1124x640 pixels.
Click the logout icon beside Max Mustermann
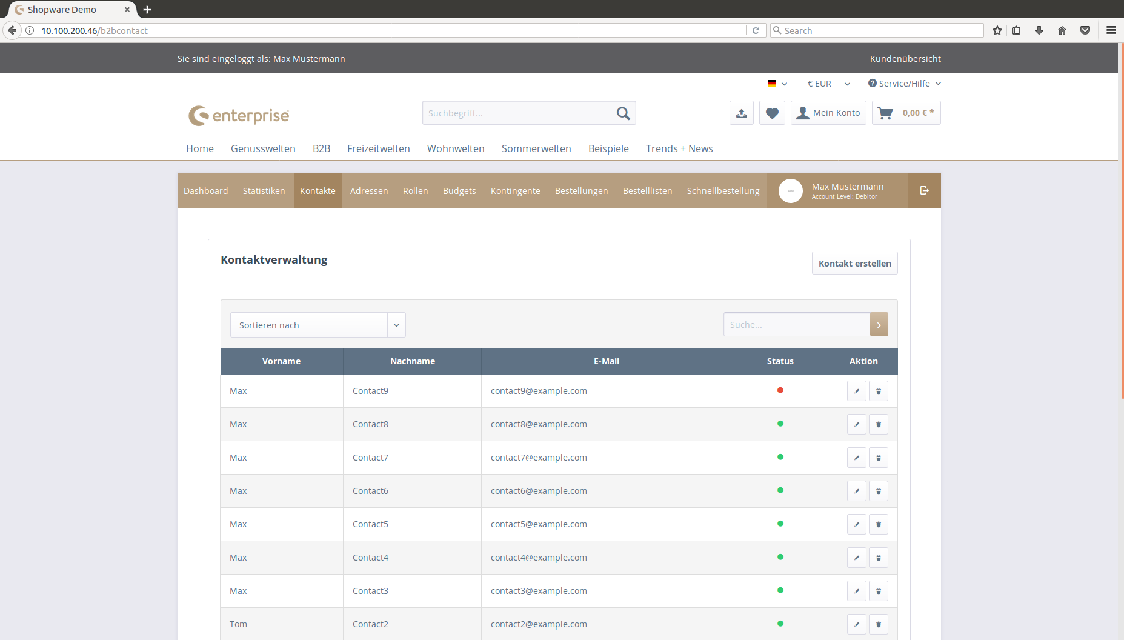(x=924, y=190)
